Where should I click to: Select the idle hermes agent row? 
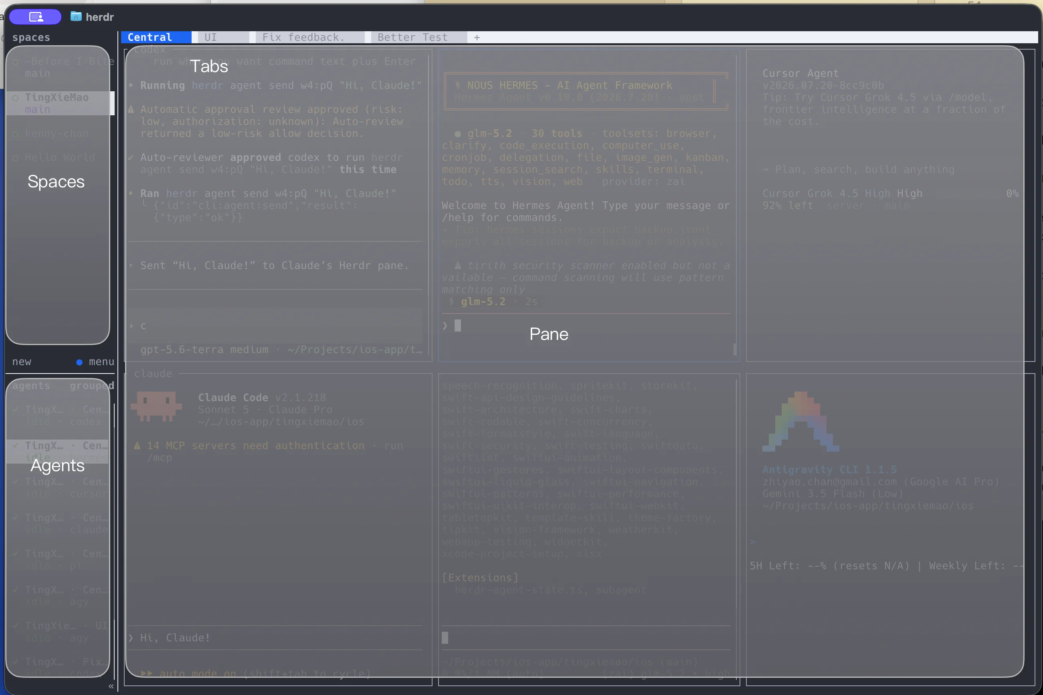[58, 452]
